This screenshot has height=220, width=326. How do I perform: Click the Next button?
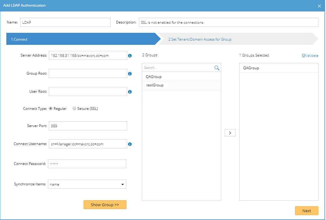(306, 211)
